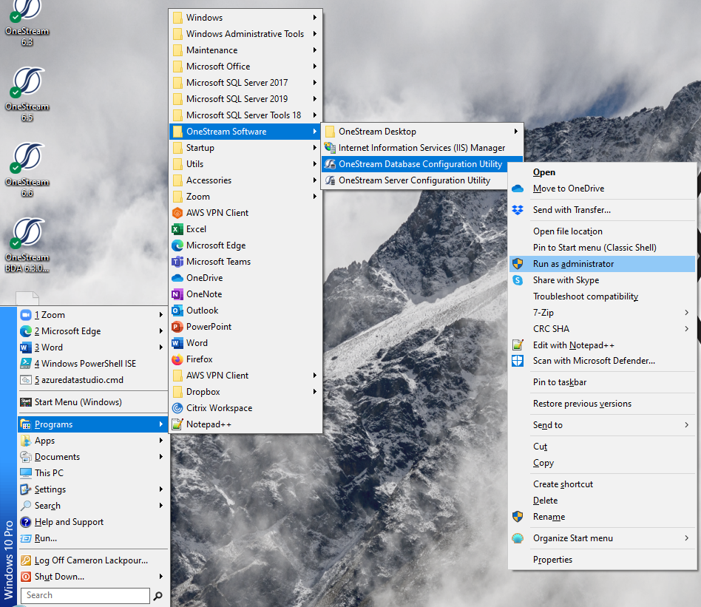Open the Apps menu entry
701x607 pixels.
(92, 440)
